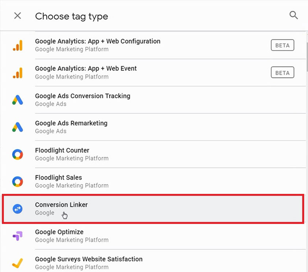
Task: Click the App + Web Configuration analytics icon
Action: coord(18,45)
